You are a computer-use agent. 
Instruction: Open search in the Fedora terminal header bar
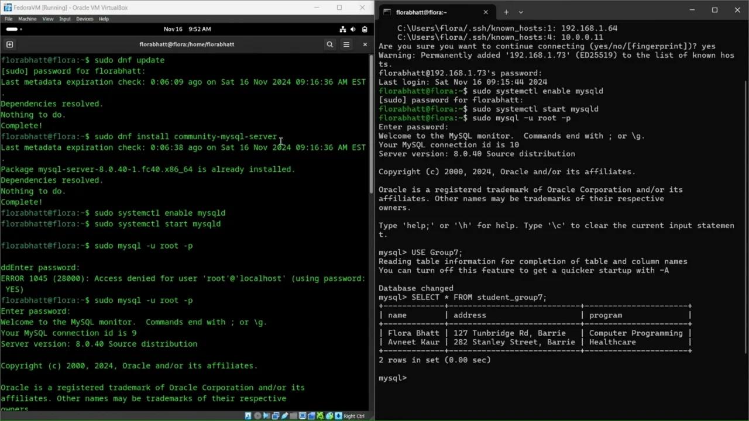click(x=329, y=44)
